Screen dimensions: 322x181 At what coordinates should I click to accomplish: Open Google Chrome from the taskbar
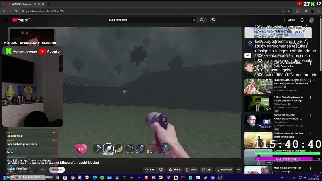click(x=72, y=178)
